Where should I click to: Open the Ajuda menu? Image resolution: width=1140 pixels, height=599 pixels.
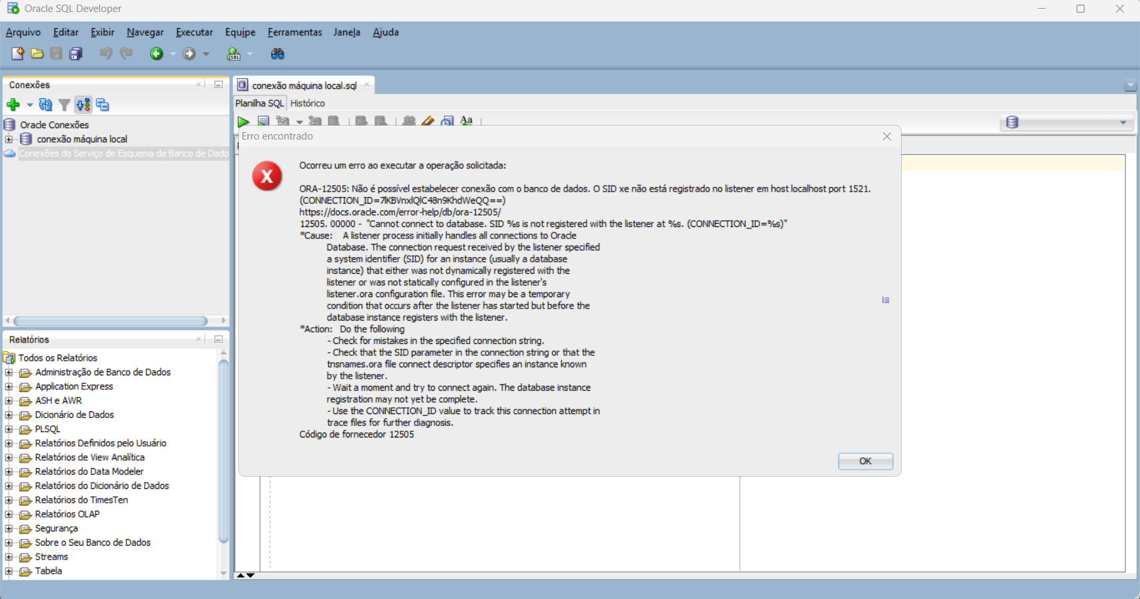pyautogui.click(x=386, y=32)
